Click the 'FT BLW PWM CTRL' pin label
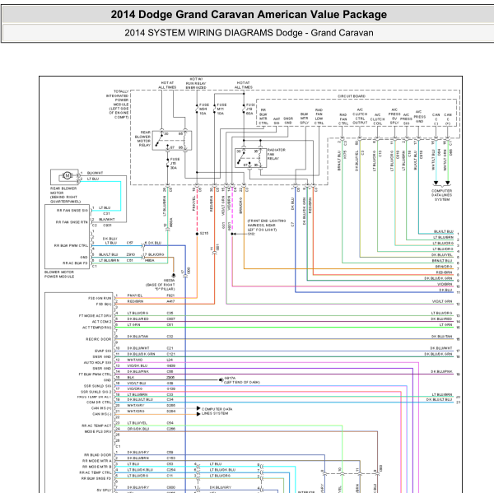The height and width of the screenshot is (493, 494). (95, 374)
